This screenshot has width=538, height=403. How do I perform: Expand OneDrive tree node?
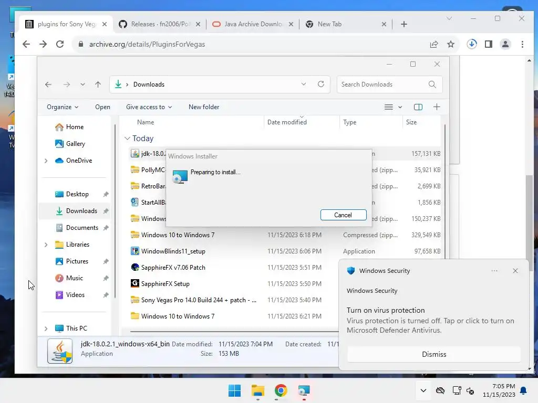tap(46, 161)
